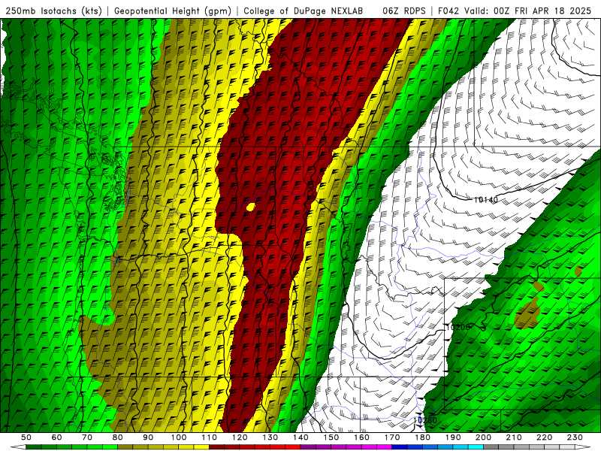Click the 50 value on the color scale
The height and width of the screenshot is (451, 601).
(26, 437)
